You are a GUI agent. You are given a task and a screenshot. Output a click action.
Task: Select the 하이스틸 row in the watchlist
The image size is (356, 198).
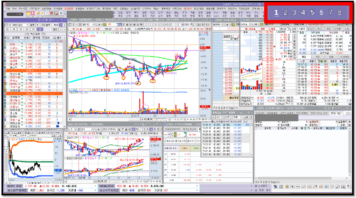(34, 123)
